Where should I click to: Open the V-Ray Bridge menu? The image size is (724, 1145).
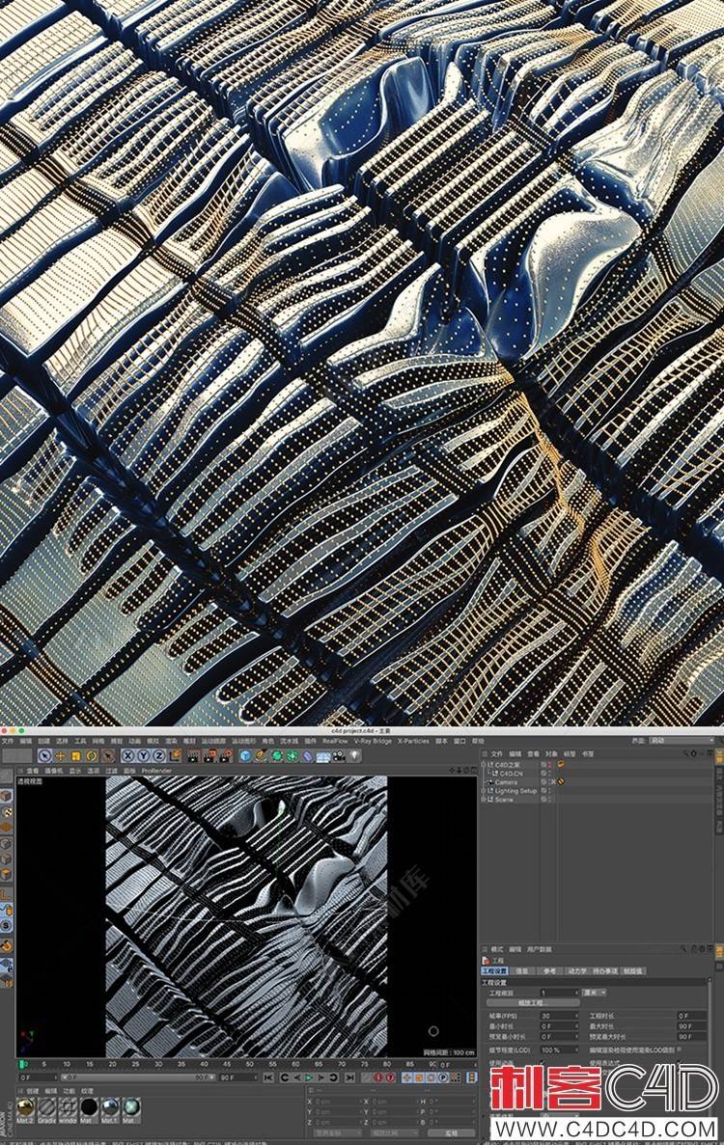click(374, 741)
